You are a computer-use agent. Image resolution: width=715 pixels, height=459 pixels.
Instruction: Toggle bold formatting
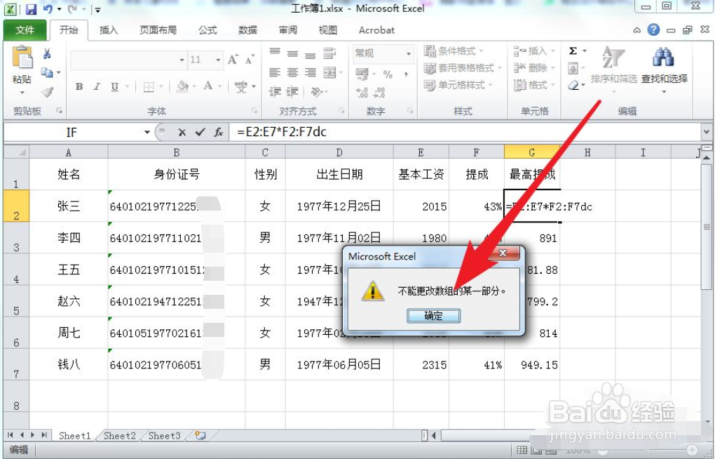point(80,86)
